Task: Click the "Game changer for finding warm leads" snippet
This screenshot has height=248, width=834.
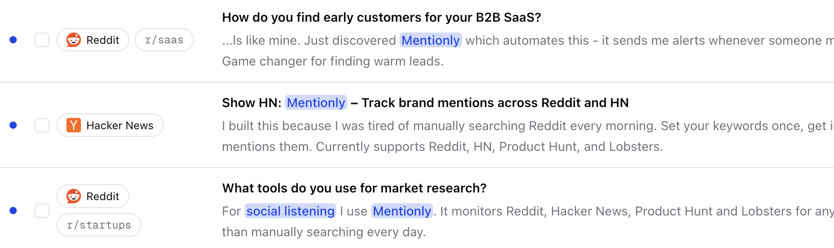Action: [333, 61]
